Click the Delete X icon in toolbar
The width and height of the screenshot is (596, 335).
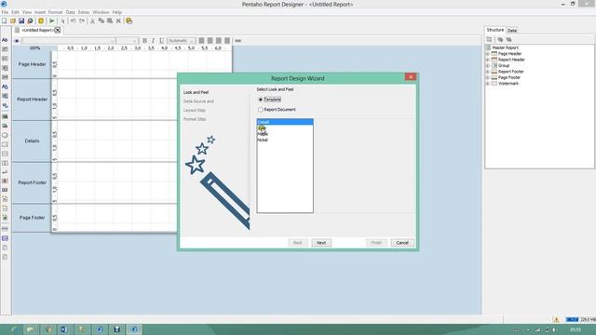118,20
